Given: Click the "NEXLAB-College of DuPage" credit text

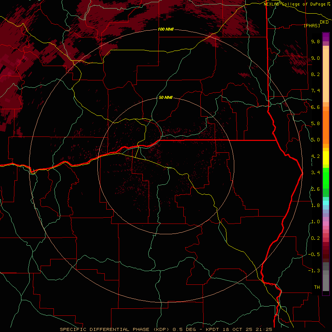Looking at the screenshot, I should tap(295, 4).
